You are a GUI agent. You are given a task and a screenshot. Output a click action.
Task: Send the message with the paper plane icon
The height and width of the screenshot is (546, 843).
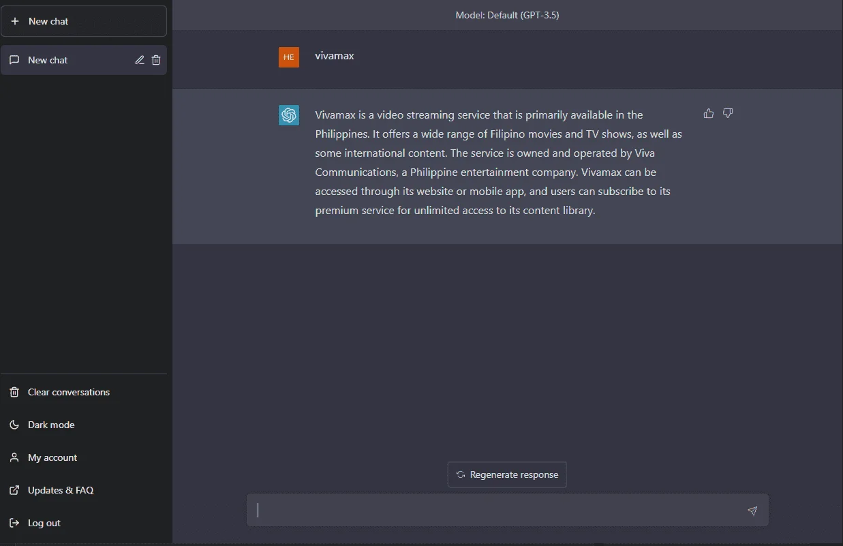tap(752, 511)
